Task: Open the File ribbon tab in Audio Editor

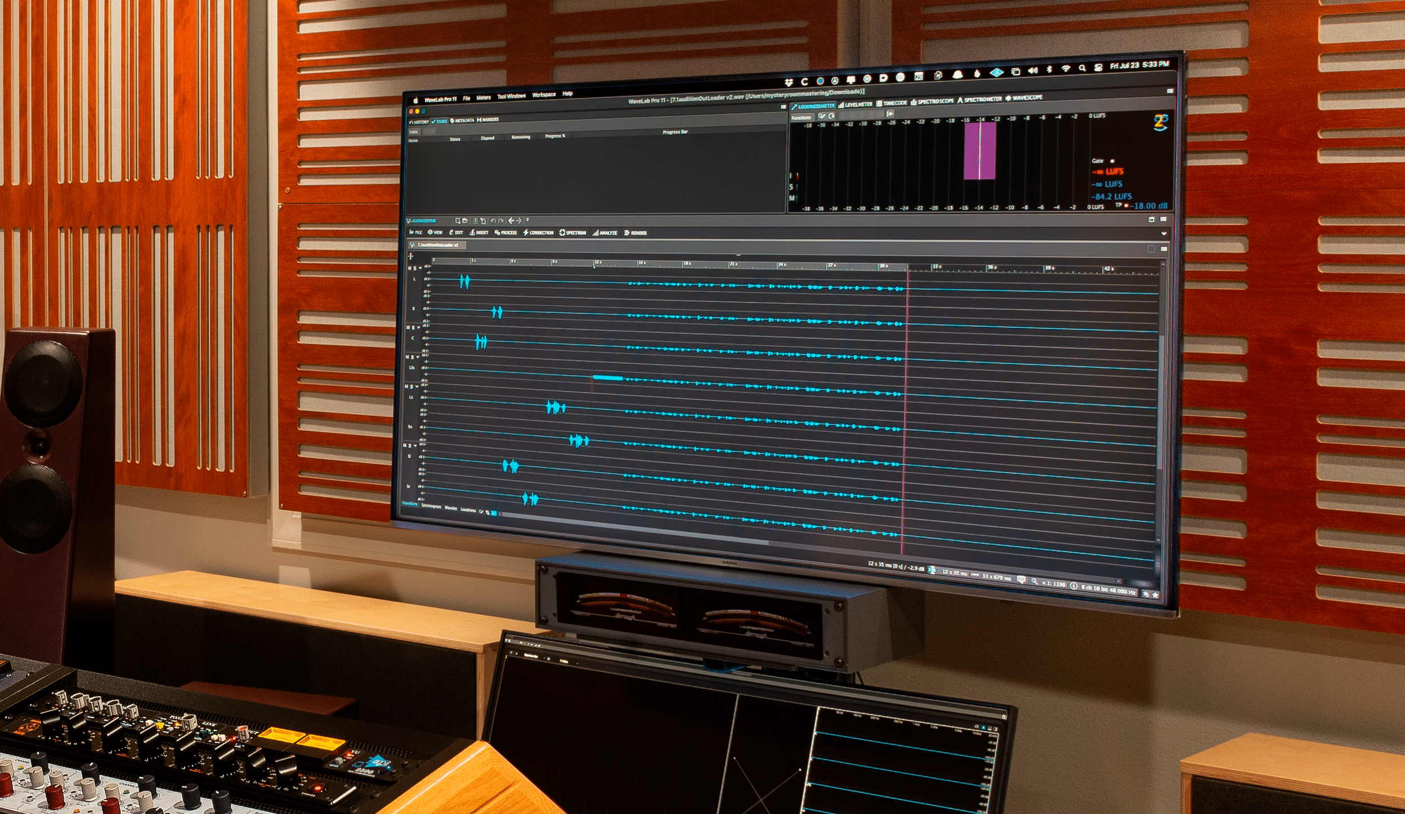Action: tap(415, 232)
